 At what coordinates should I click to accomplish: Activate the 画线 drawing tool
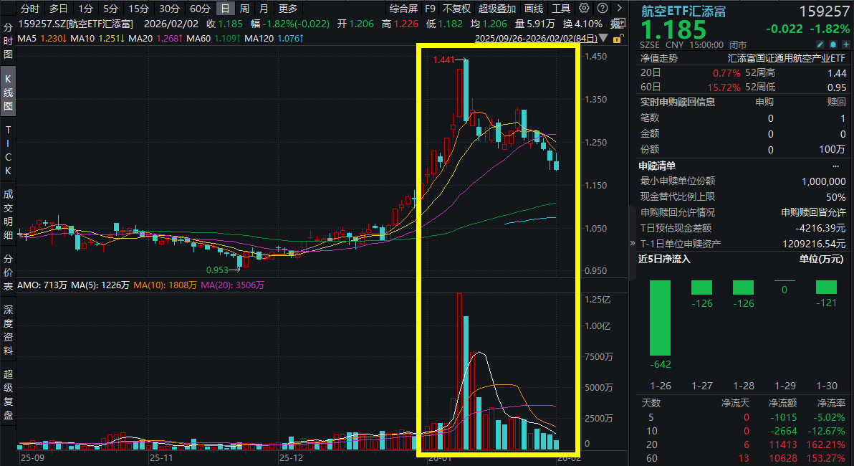534,9
